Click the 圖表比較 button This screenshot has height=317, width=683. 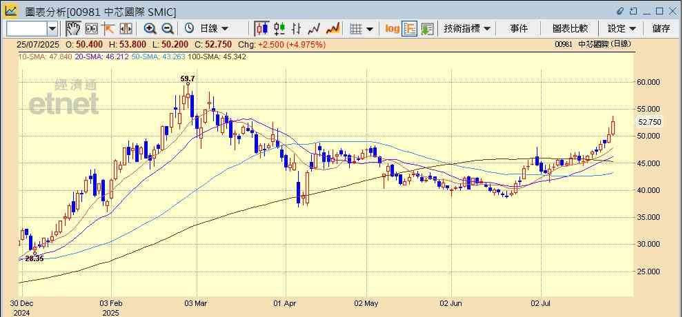pos(570,29)
